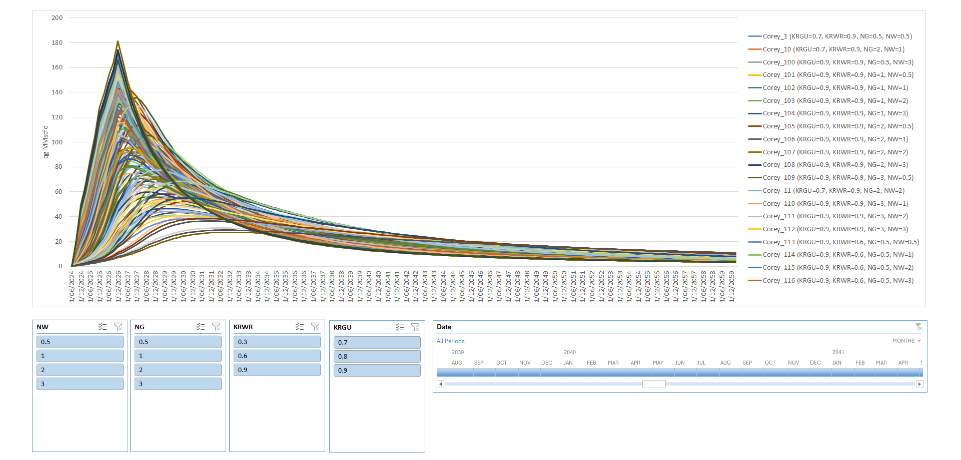
Task: Select KRGU value 0.9
Action: pyautogui.click(x=377, y=370)
